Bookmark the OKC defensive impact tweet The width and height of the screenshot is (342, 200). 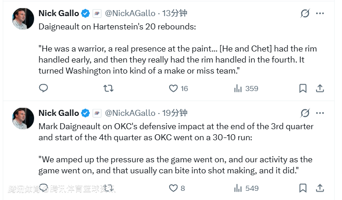tap(303, 188)
